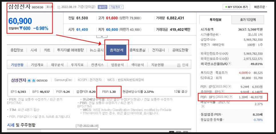Open the 빠른주문 dropdown
The image size is (276, 134).
[261, 7]
